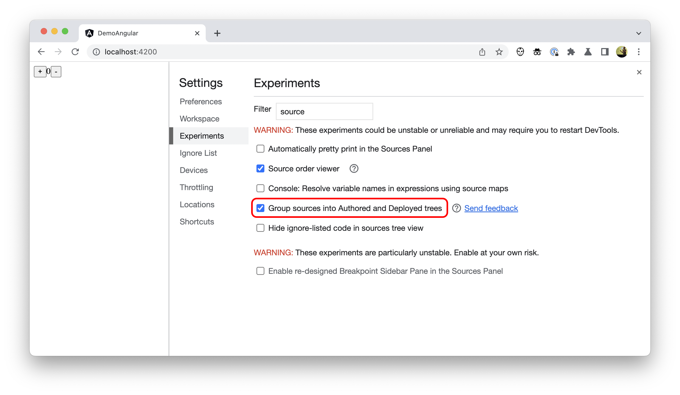Viewport: 680px width, 395px height.
Task: Disable Source order viewer checkbox
Action: (x=260, y=168)
